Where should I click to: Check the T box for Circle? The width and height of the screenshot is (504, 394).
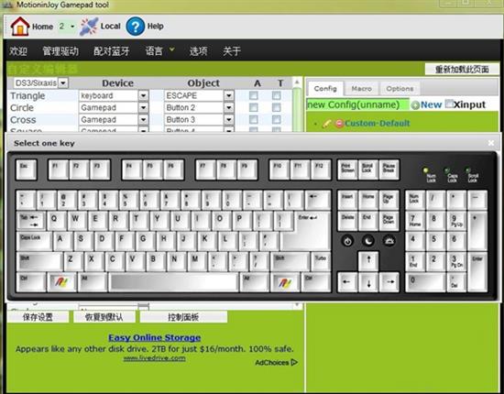pyautogui.click(x=276, y=107)
